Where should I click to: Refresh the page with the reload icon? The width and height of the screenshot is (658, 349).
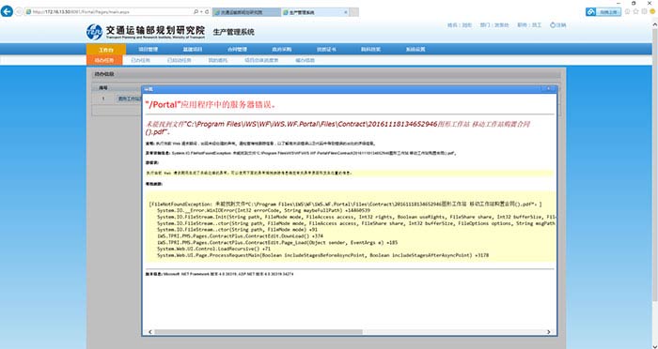click(x=208, y=12)
